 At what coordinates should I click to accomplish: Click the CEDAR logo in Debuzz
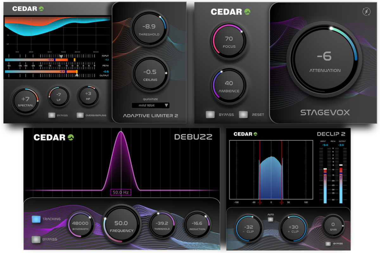(54, 138)
